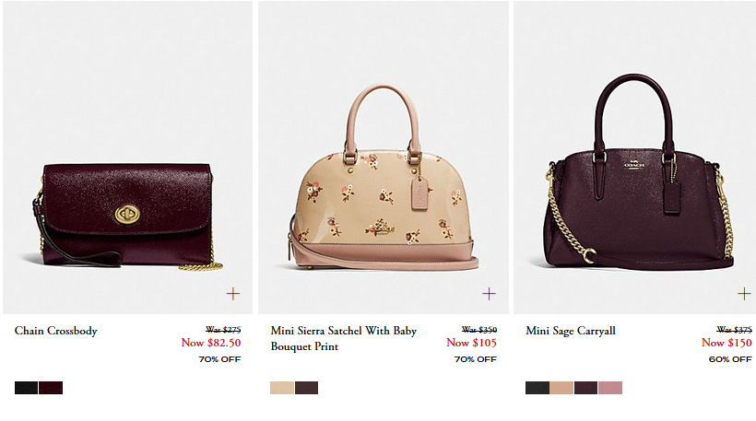This screenshot has height=421, width=756.
Task: Open the Chain Crossbody product title
Action: [56, 331]
